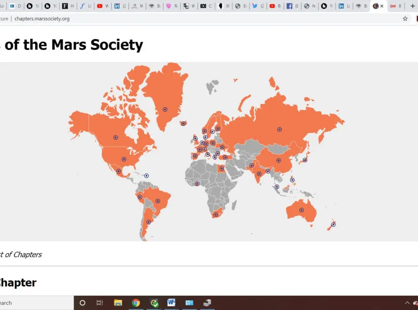
Task: Switch to the cnet tab
Action: coord(395,6)
